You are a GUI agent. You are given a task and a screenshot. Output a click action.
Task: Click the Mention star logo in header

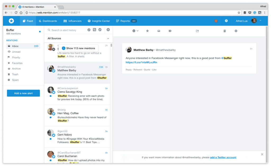11,21
